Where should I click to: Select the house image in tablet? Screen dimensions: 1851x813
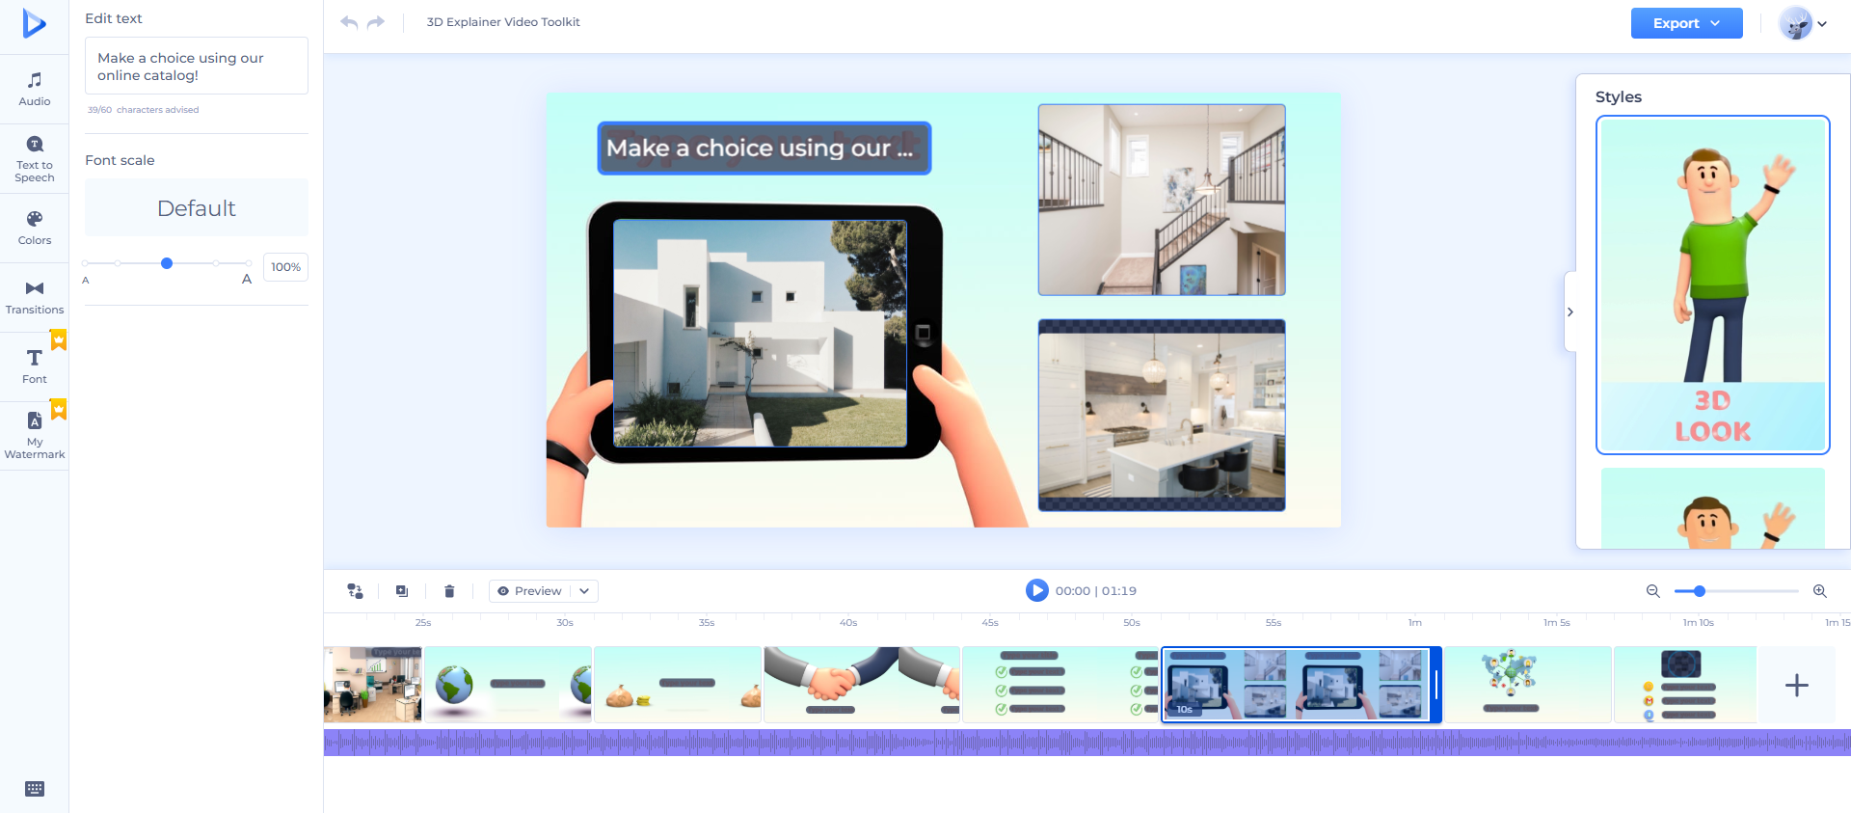tap(761, 334)
